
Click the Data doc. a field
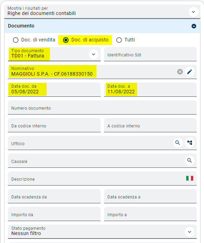point(150,90)
